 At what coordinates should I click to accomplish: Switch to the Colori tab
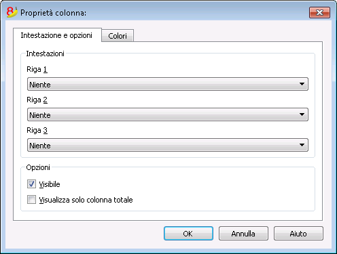tap(118, 36)
